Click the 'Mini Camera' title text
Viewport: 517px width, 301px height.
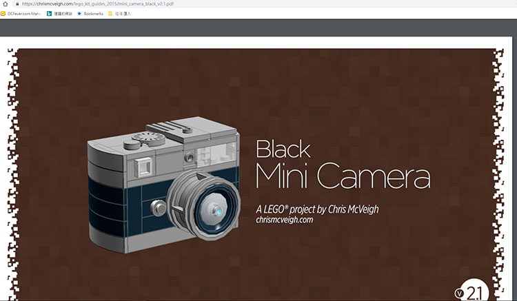(343, 176)
